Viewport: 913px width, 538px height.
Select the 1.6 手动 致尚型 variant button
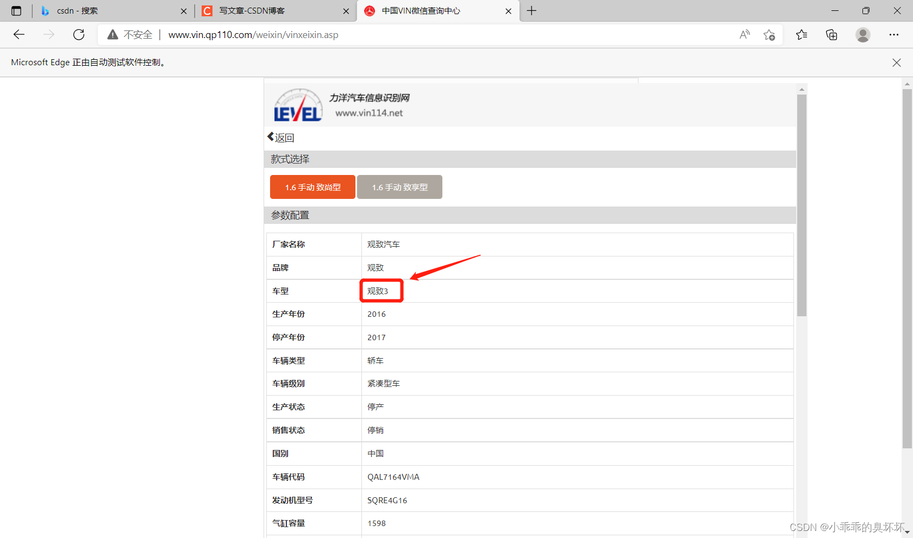pos(312,187)
